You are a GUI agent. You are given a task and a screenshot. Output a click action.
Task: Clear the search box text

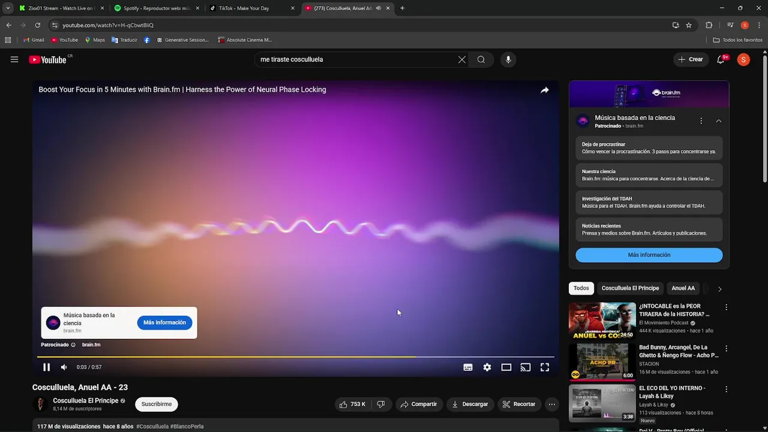tap(462, 59)
